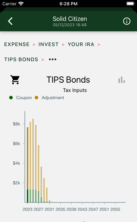
Task: Tap the chevron after TIPS BONDS
Action: point(42,60)
